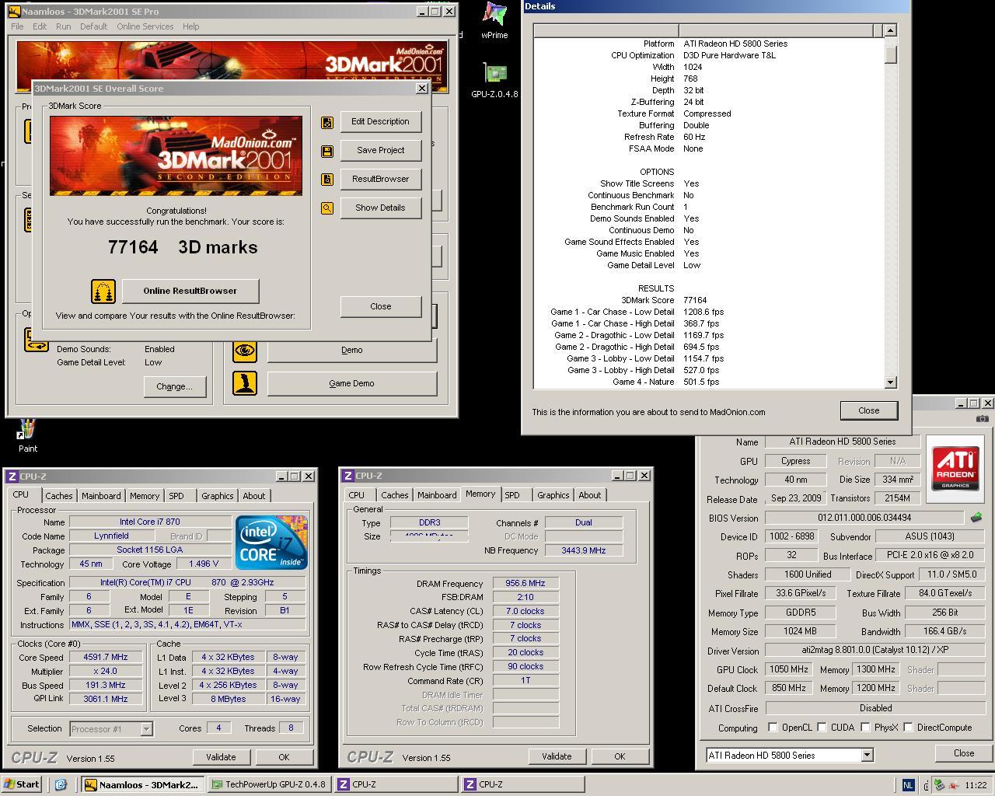
Task: Click Validate in the left CPU-Z window
Action: click(x=221, y=757)
